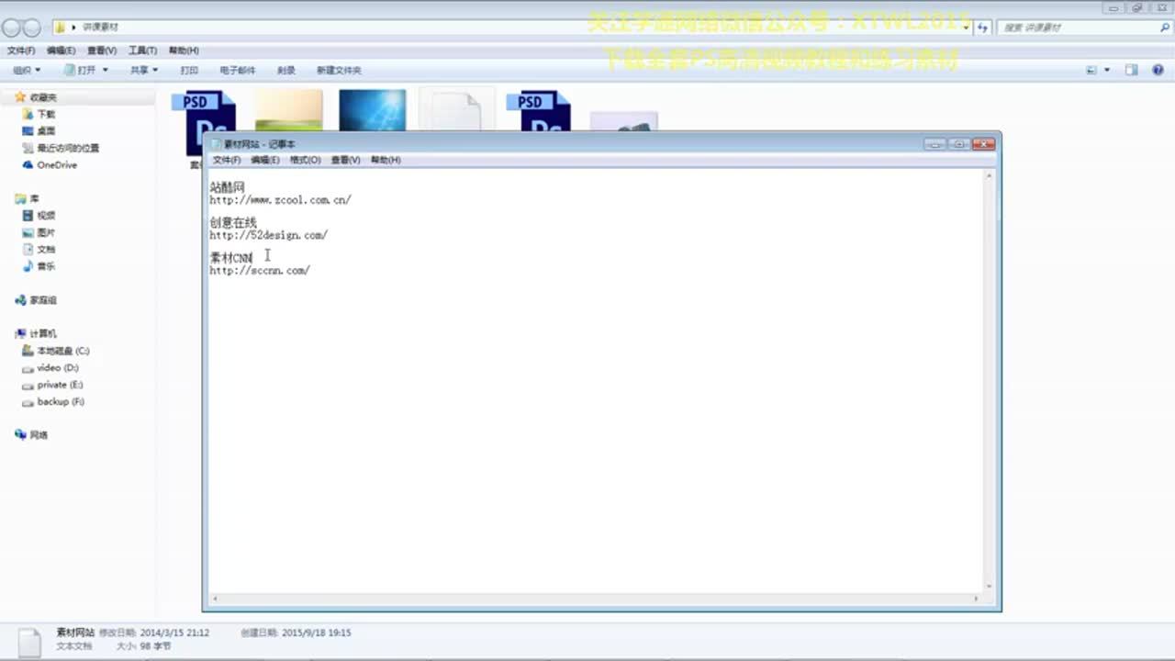Open Explorer help with the blue question mark
The height and width of the screenshot is (661, 1175).
(x=1158, y=70)
